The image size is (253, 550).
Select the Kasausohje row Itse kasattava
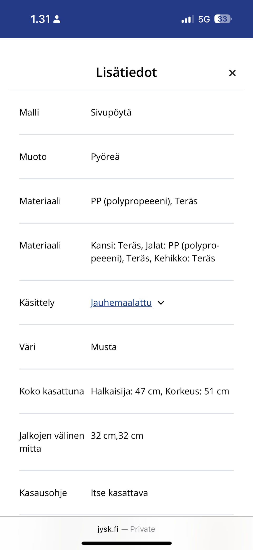click(119, 493)
